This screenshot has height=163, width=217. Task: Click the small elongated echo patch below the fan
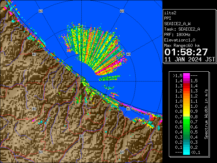109,78
